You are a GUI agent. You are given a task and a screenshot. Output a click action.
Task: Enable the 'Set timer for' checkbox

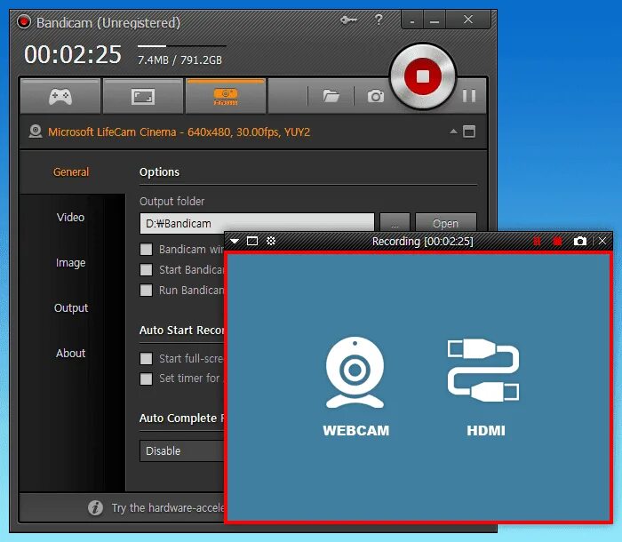tap(146, 379)
